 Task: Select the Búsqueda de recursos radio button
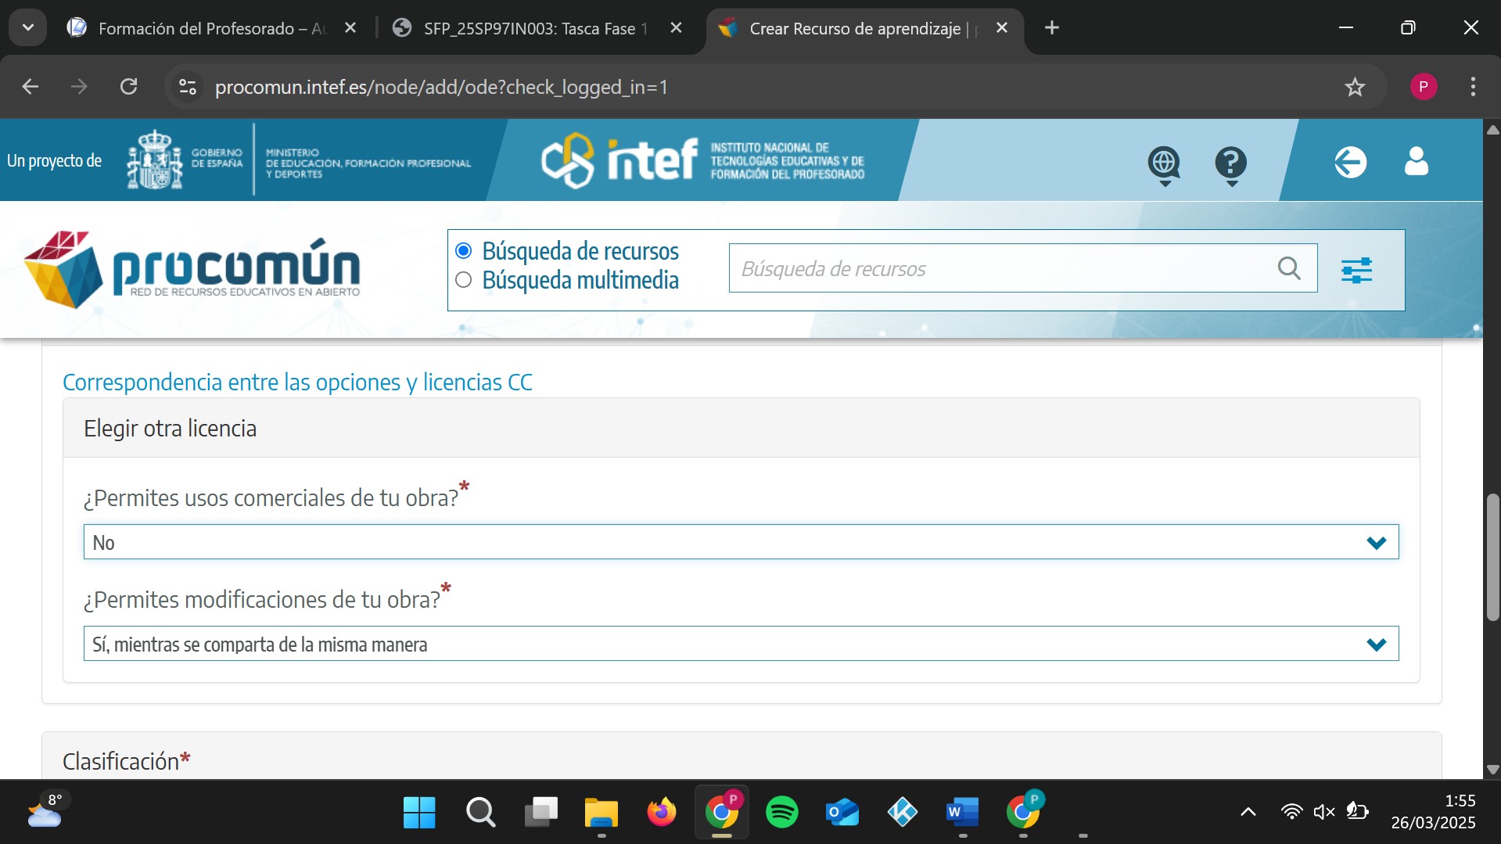(464, 251)
